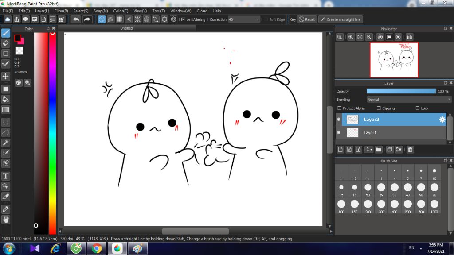Select the Eraser tool
This screenshot has width=454, height=255.
[5, 43]
